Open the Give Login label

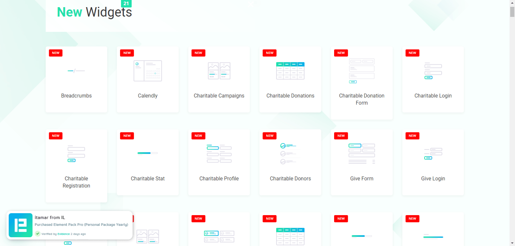coord(433,178)
